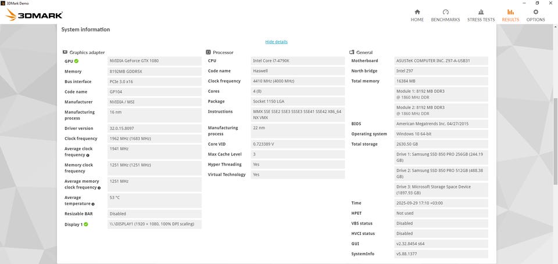Select the Drive 3 Microsoft Storage Space entry
This screenshot has height=264, width=558.
[441, 190]
